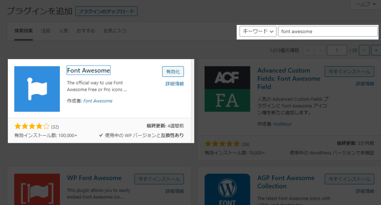Click the 有効化 button for Font Awesome
Screen dimensions: 381x205
pyautogui.click(x=173, y=72)
